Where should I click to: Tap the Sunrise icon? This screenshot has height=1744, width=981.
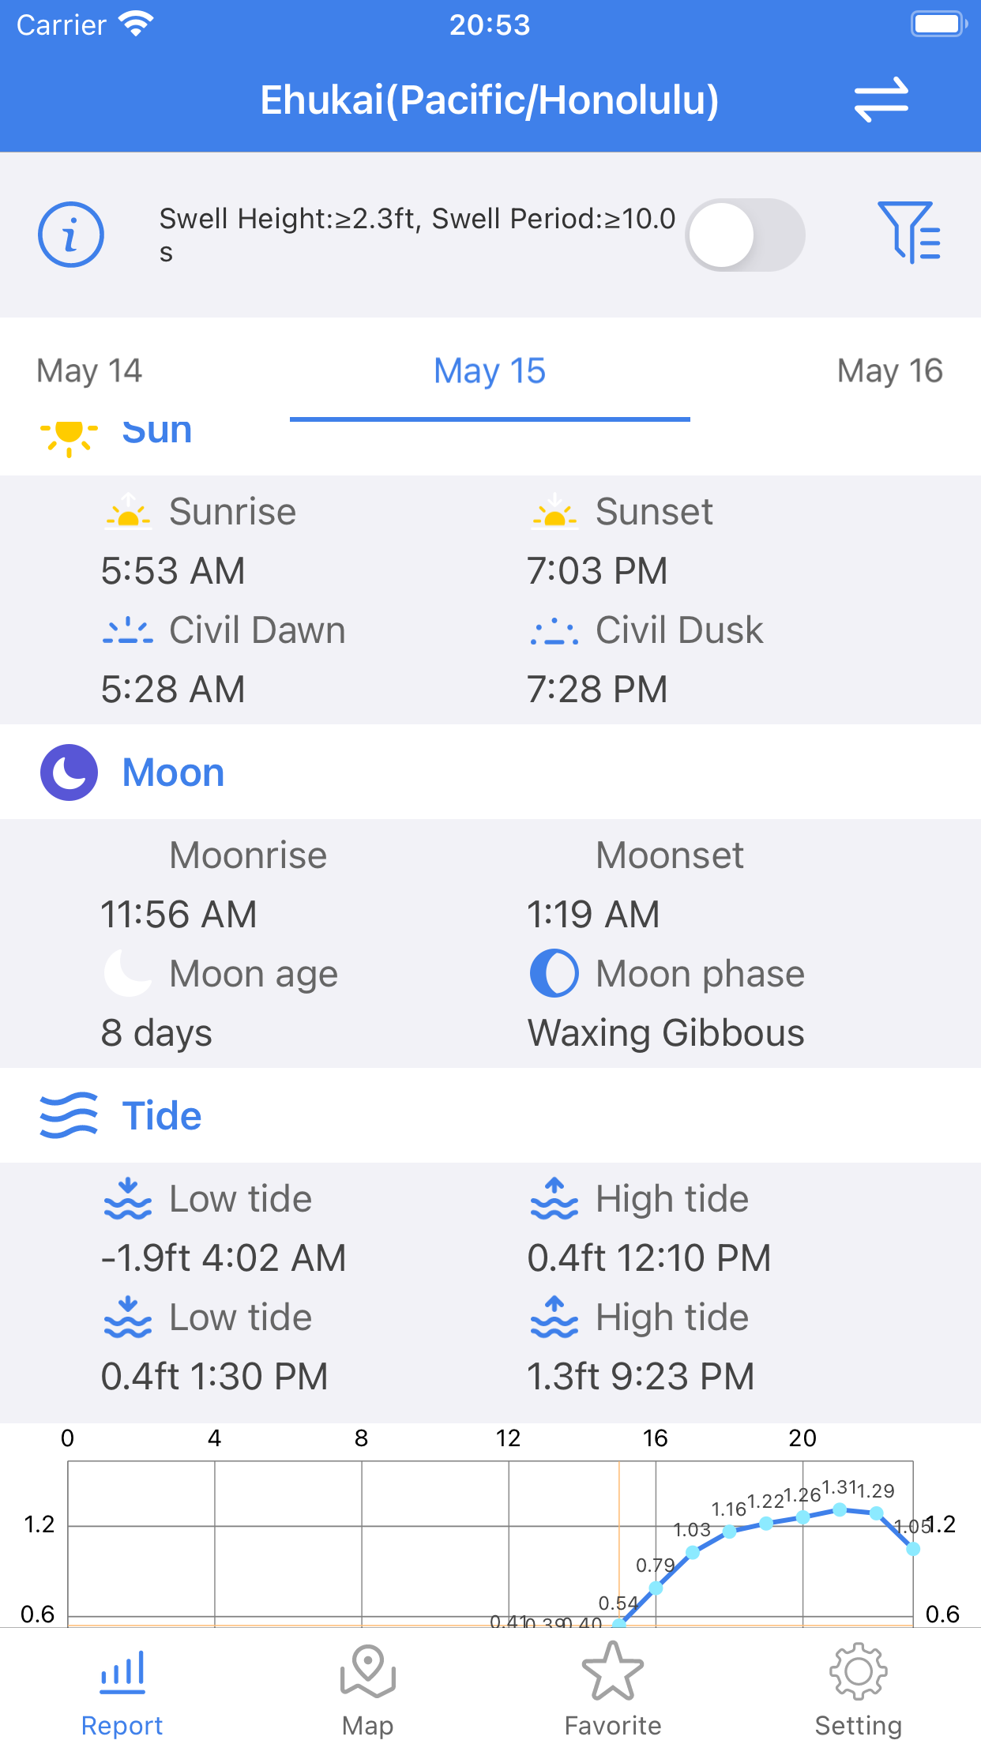[x=128, y=511]
